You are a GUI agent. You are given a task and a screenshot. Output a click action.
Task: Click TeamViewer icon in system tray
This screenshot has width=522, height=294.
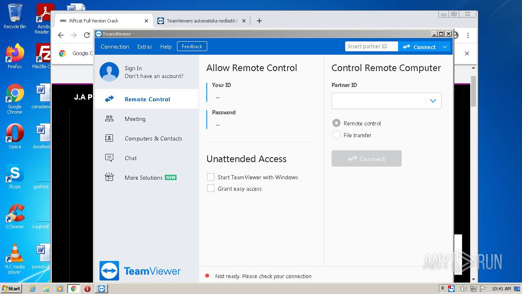pos(451,289)
